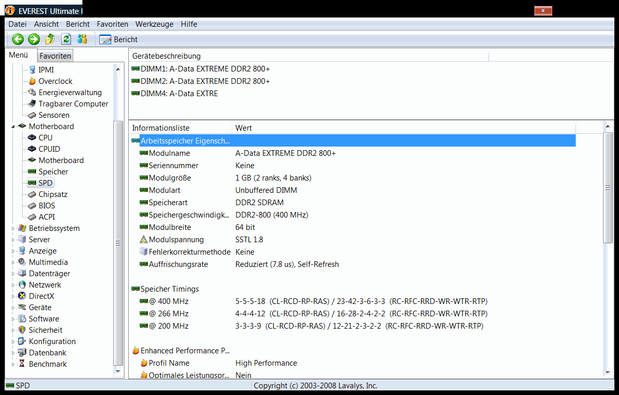Image resolution: width=619 pixels, height=395 pixels.
Task: Click the Konfiguration icon in tree
Action: (22, 341)
